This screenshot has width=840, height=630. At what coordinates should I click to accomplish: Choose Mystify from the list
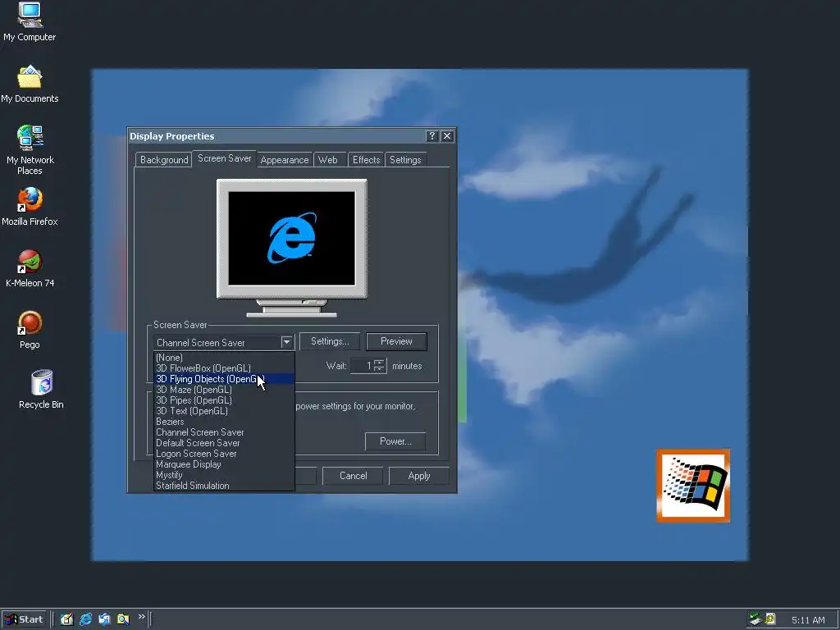click(224, 475)
